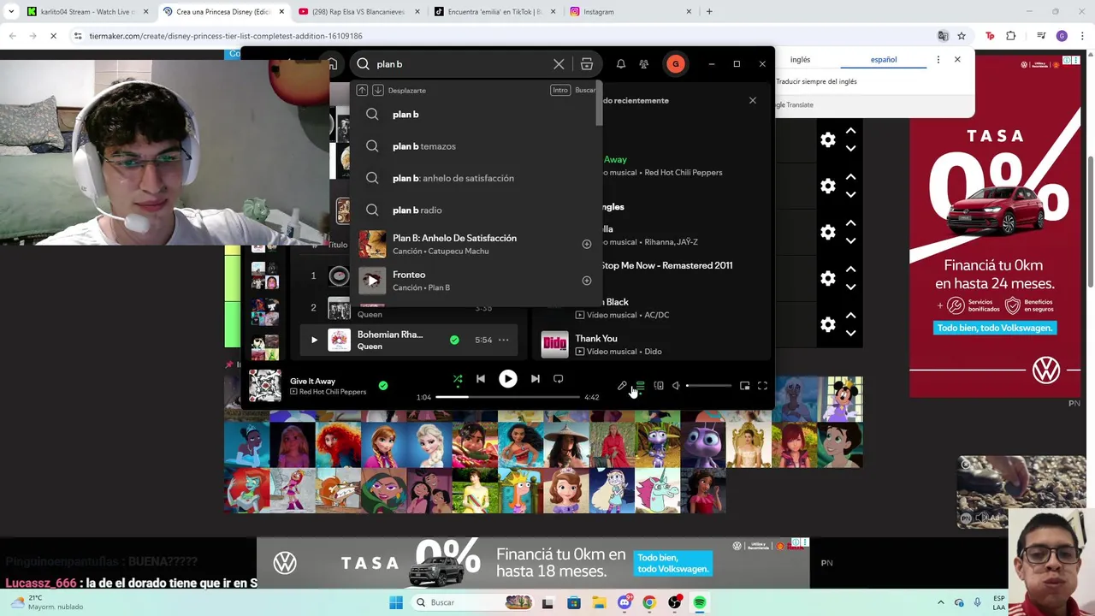Seek in the Give It Away progress bar

[508, 397]
